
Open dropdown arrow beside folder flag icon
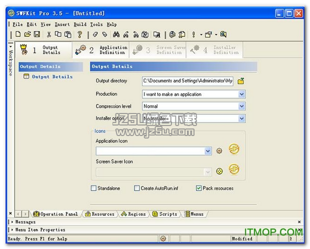pyautogui.click(x=216, y=34)
